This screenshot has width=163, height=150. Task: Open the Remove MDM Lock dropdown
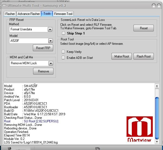[50, 63]
